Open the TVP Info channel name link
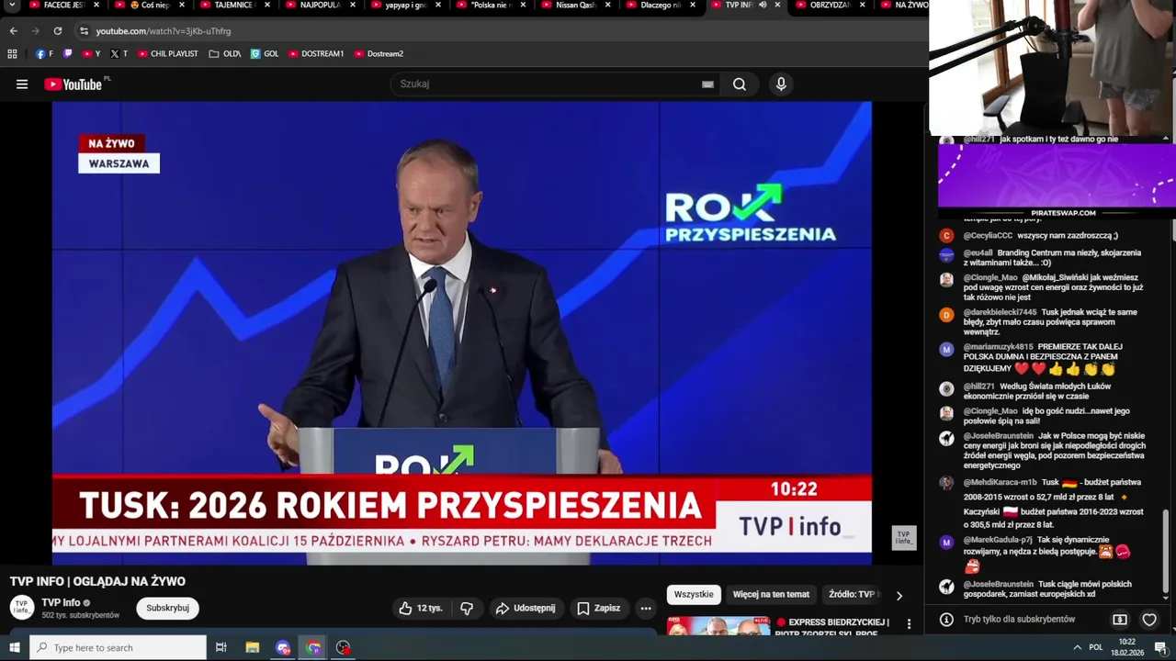Image resolution: width=1176 pixels, height=661 pixels. click(61, 603)
